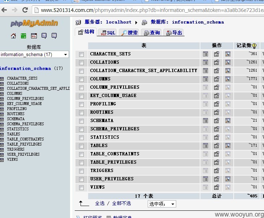Search icon in USER_PRIVILEGES row

coord(228,179)
